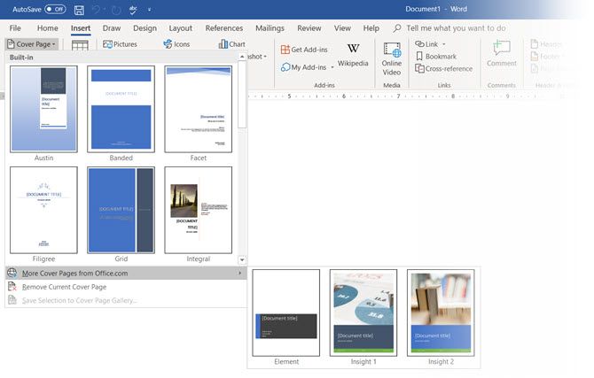Switch to the Home tab
594x378 pixels.
47,28
